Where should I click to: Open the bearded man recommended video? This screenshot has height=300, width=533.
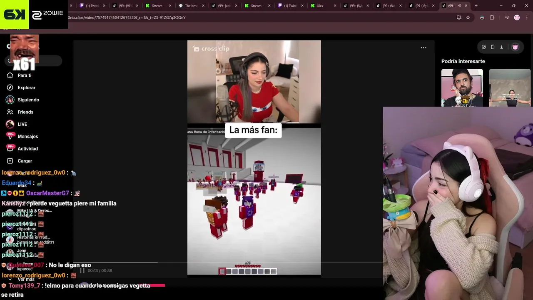[x=462, y=88]
